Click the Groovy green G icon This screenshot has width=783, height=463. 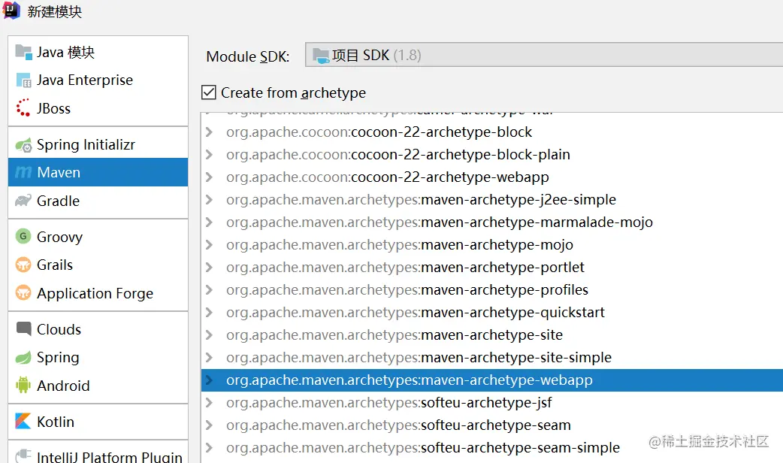click(x=23, y=236)
